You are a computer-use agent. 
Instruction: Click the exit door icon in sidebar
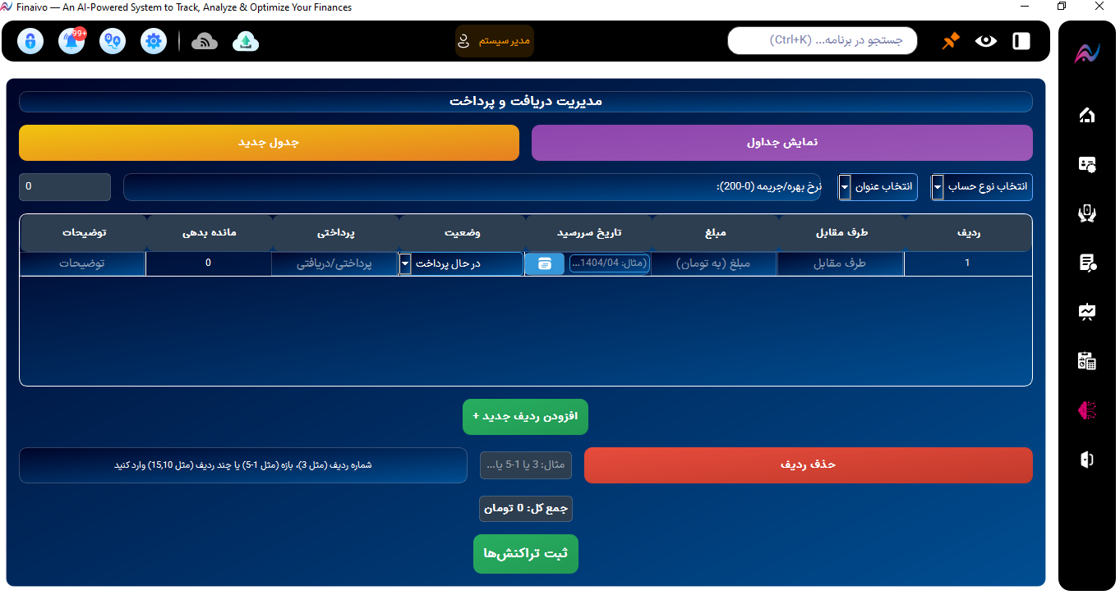coord(1087,460)
